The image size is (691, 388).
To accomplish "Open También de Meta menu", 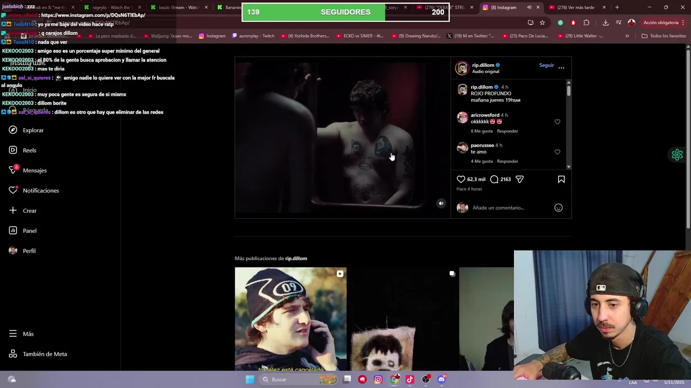I will click(x=38, y=354).
